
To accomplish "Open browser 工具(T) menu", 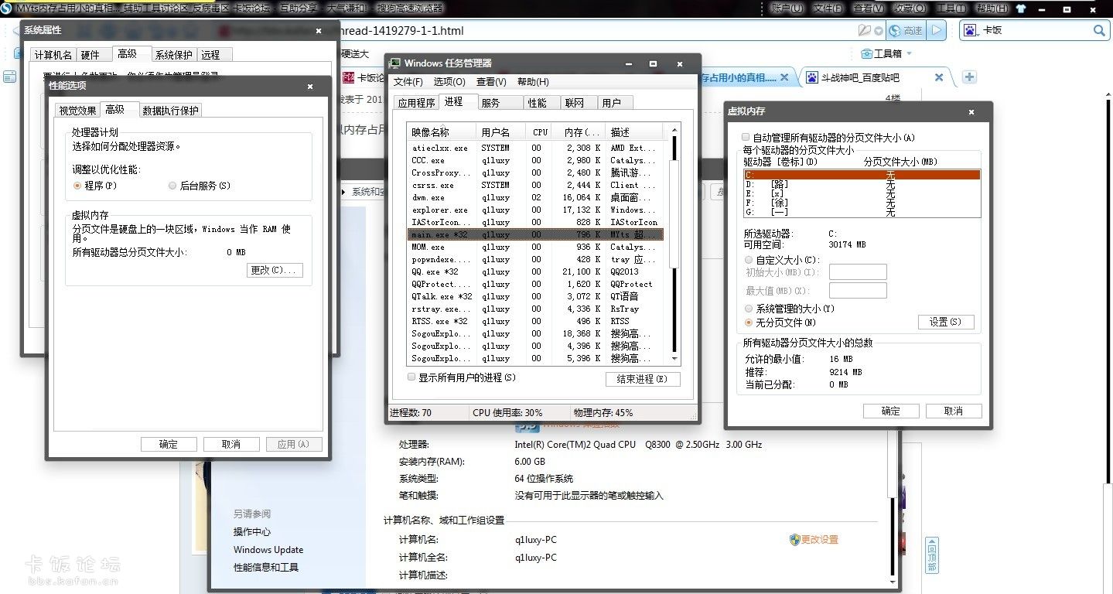I will [951, 8].
